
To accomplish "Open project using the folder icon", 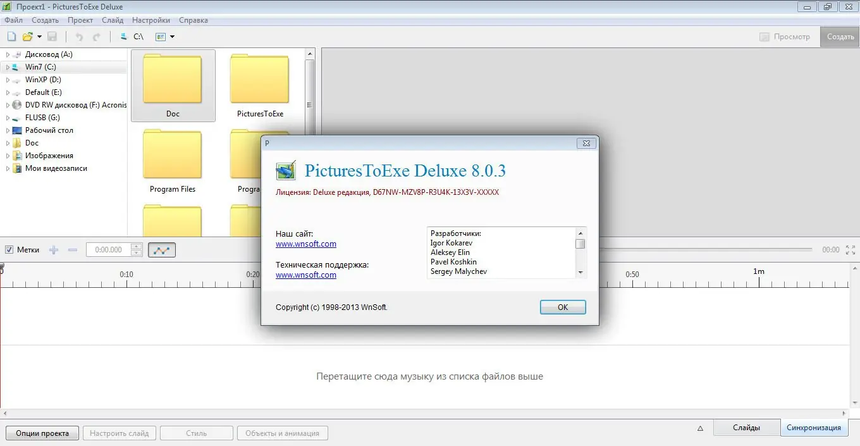I will (x=27, y=37).
